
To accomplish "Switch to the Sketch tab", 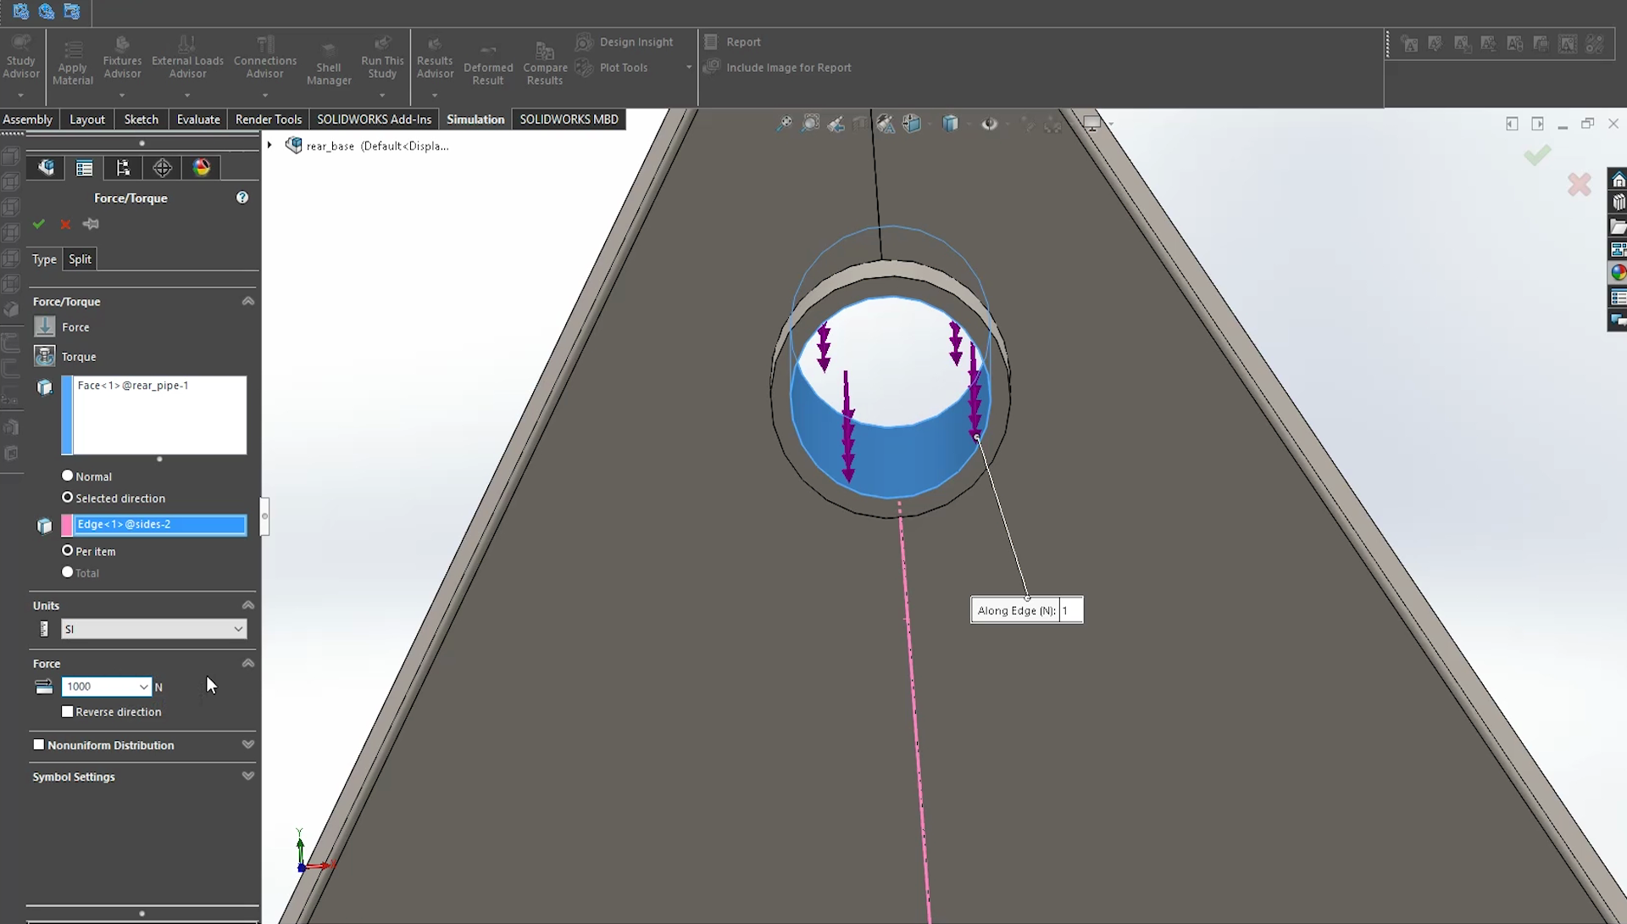I will click(142, 120).
